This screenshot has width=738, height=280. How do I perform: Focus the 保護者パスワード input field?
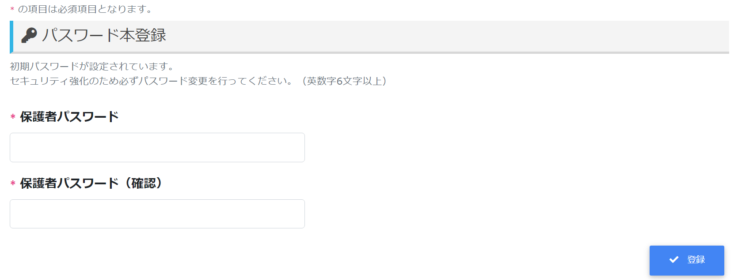click(157, 148)
